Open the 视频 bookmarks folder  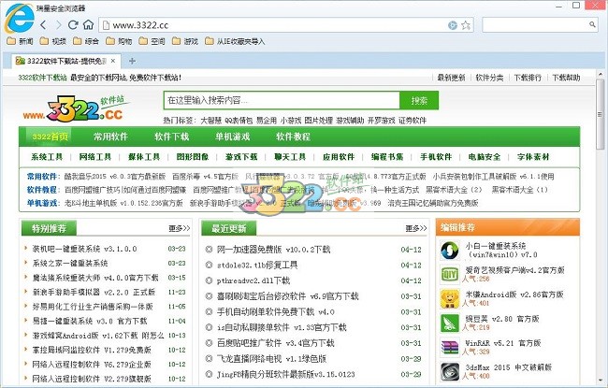click(x=53, y=41)
